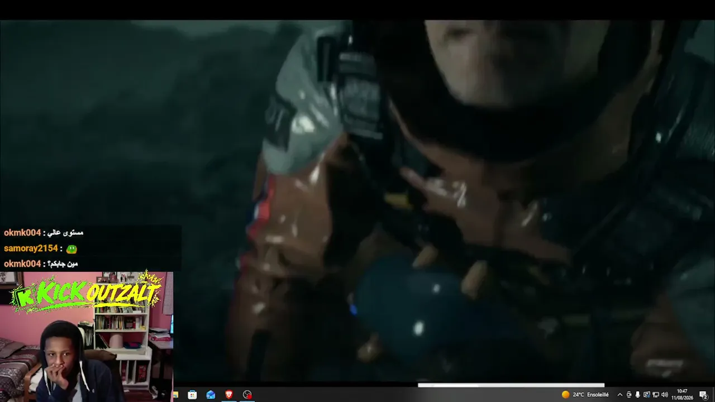Switch to the Brave browser taskbar icon
The image size is (715, 402).
tap(229, 395)
